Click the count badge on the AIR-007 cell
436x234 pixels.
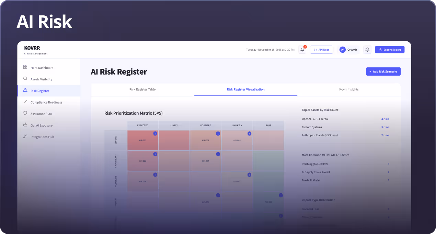(249, 175)
